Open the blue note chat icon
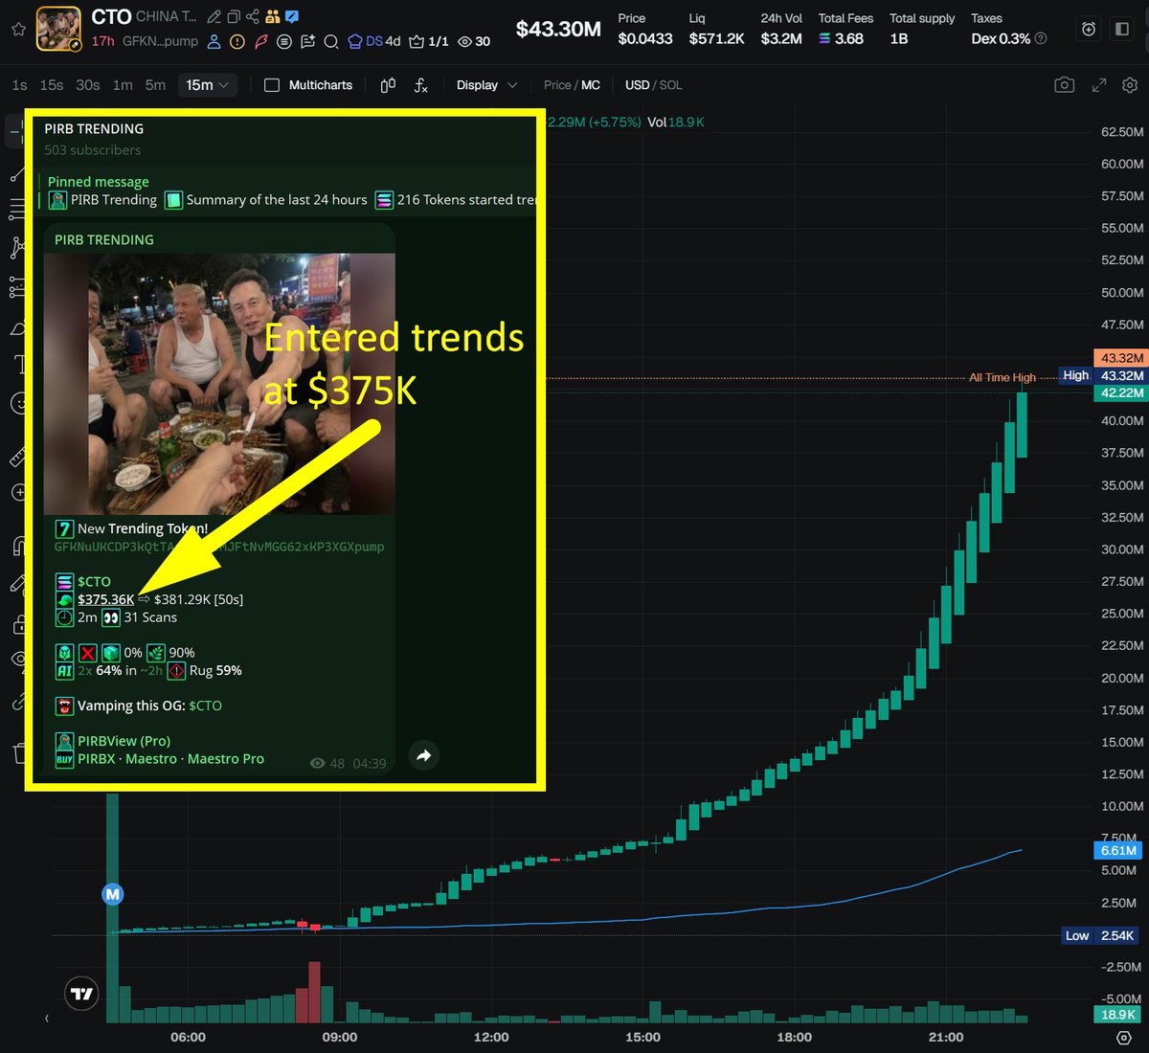This screenshot has height=1053, width=1149. coord(292,16)
